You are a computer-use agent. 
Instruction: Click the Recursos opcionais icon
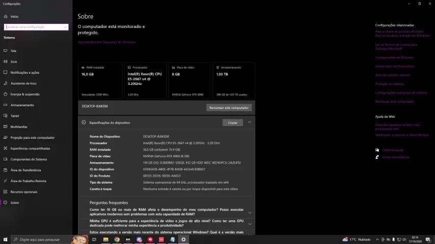[5, 192]
